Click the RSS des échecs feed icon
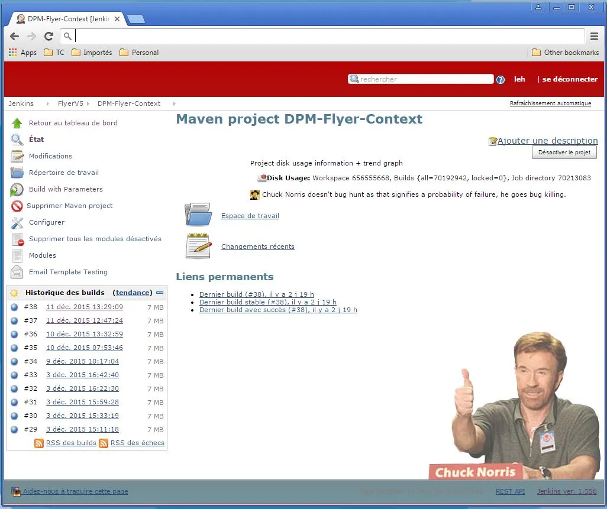Screen dimensions: 607x509 (104, 443)
